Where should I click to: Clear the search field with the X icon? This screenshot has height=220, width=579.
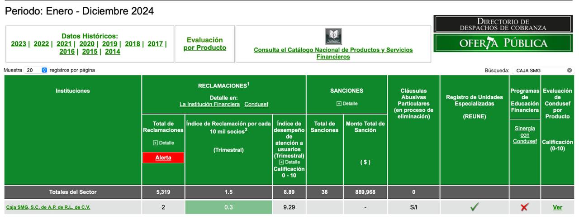(570, 71)
